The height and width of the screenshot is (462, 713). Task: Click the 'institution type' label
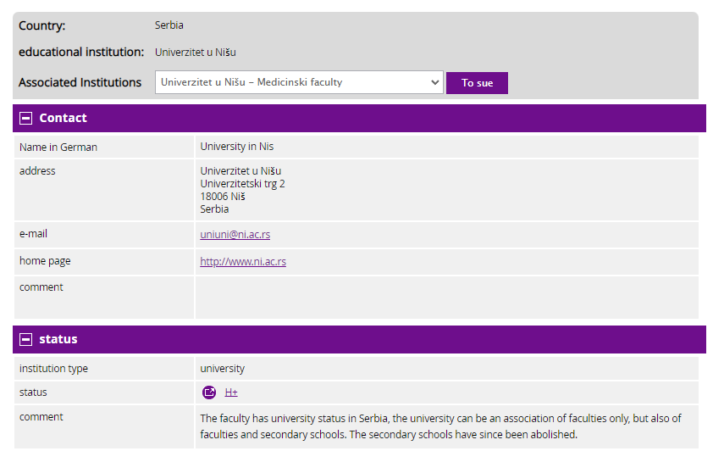(53, 369)
